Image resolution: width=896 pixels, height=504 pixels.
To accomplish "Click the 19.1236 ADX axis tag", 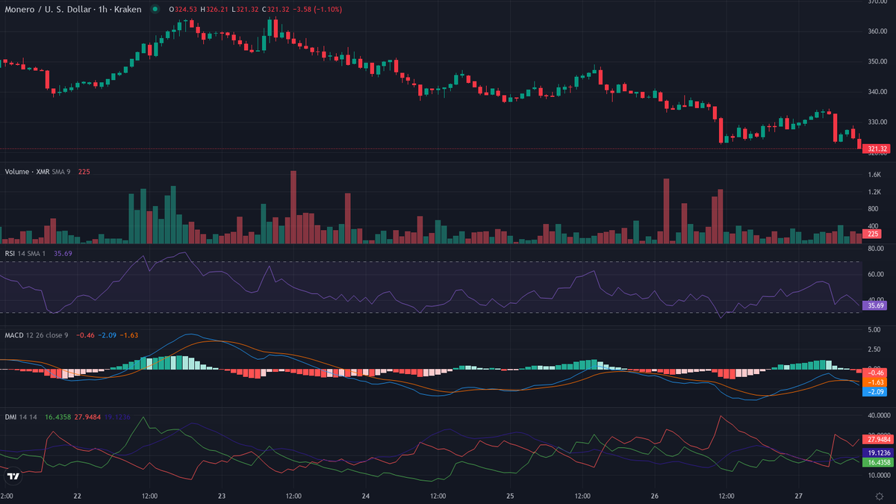I will 877,452.
